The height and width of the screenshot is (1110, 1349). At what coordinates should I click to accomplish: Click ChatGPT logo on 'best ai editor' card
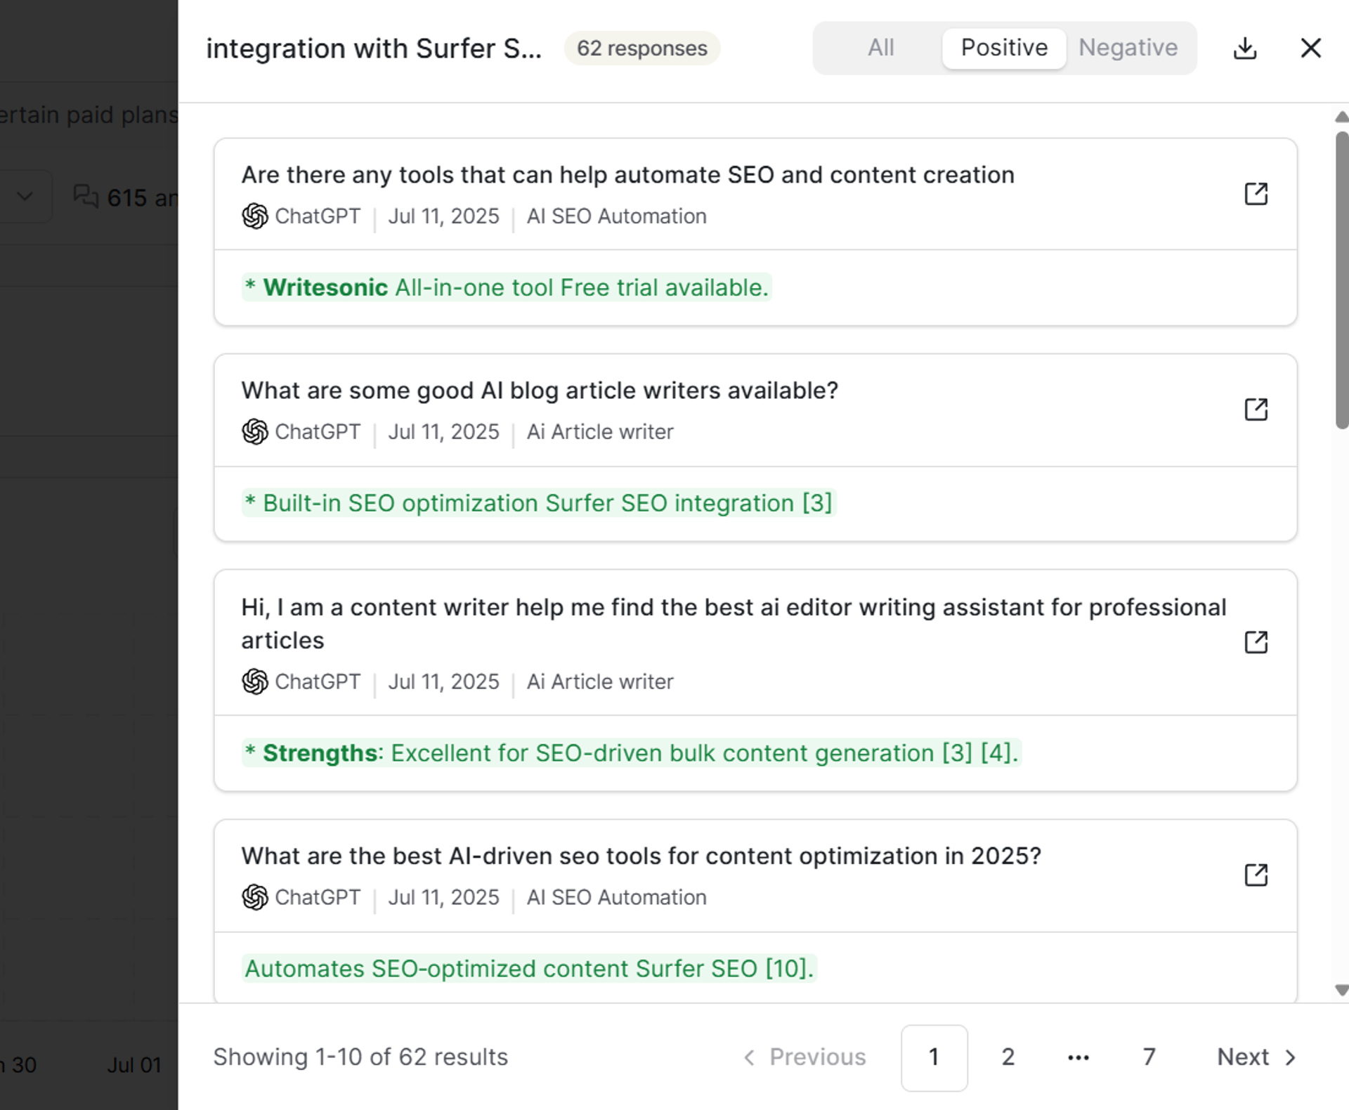point(255,681)
